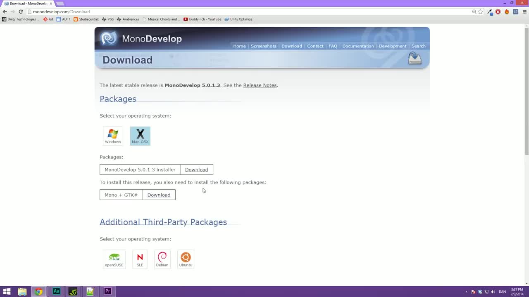Open the Windows Start button
Image resolution: width=529 pixels, height=297 pixels.
pyautogui.click(x=7, y=292)
